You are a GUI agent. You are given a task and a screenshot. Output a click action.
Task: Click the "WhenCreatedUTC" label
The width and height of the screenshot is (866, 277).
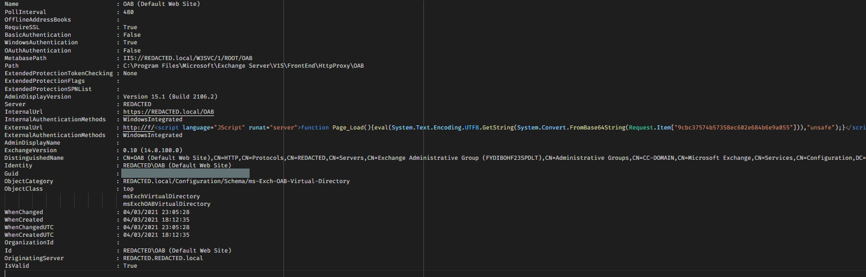(x=29, y=235)
